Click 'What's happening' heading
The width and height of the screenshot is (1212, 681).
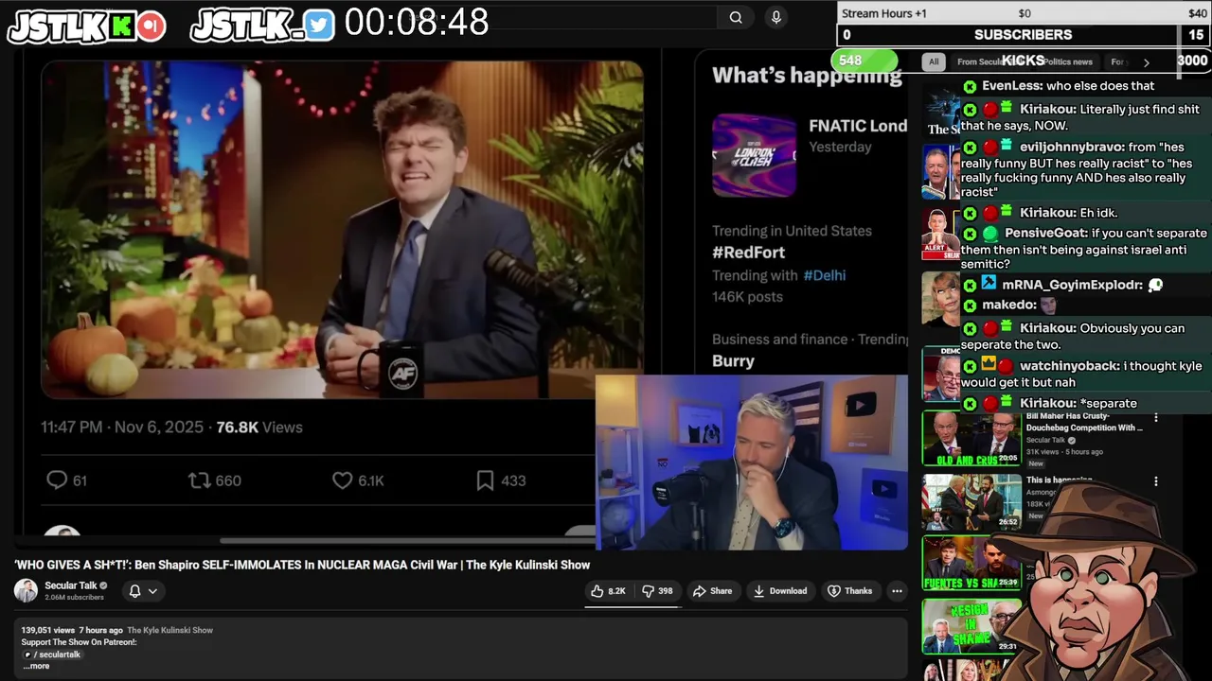click(807, 76)
